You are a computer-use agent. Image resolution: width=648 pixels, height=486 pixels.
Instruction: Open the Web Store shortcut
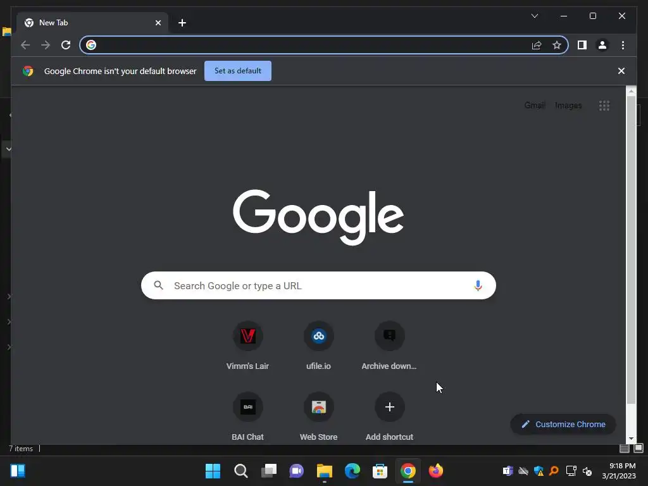click(319, 416)
